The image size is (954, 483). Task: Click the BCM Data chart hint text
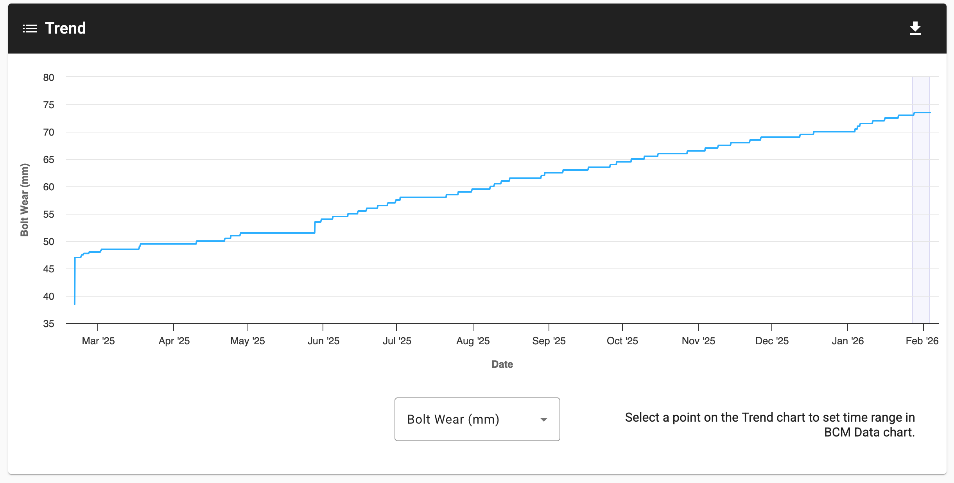[x=770, y=425]
